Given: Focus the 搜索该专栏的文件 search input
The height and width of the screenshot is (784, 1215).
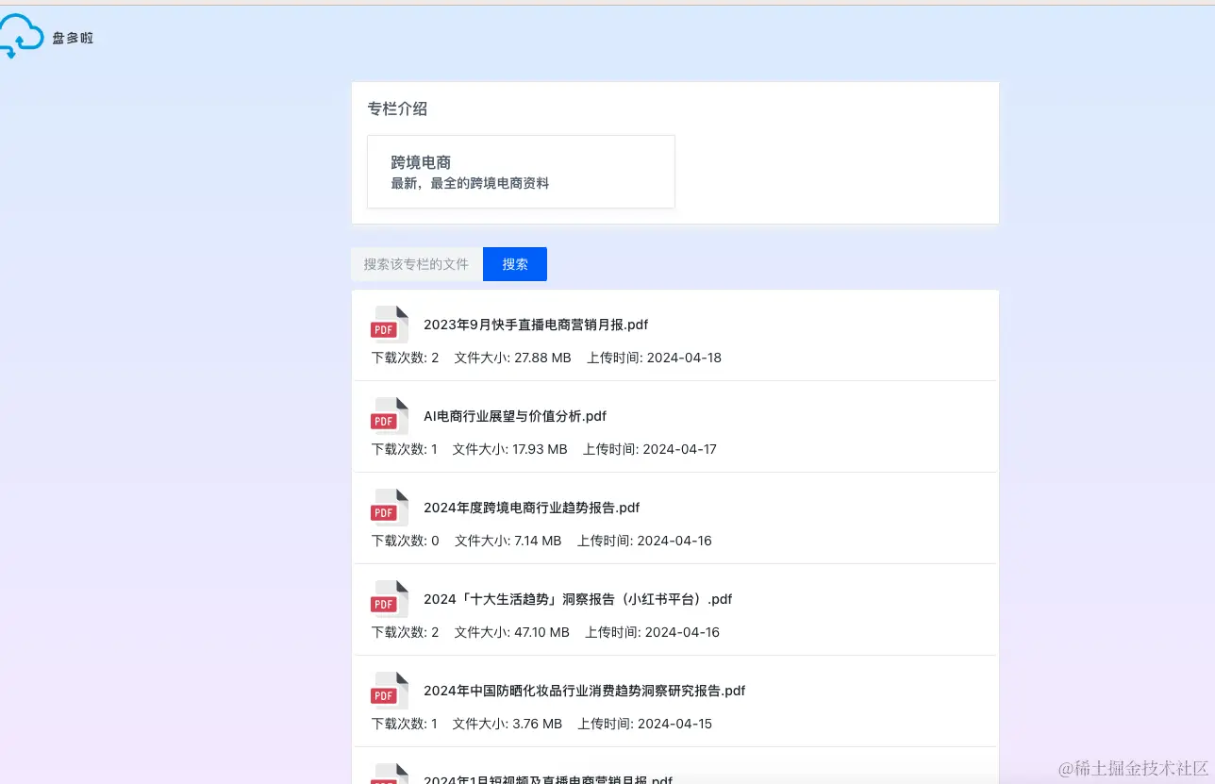Looking at the screenshot, I should point(417,264).
